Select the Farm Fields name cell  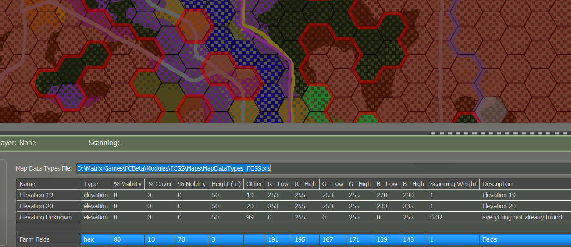click(49, 239)
